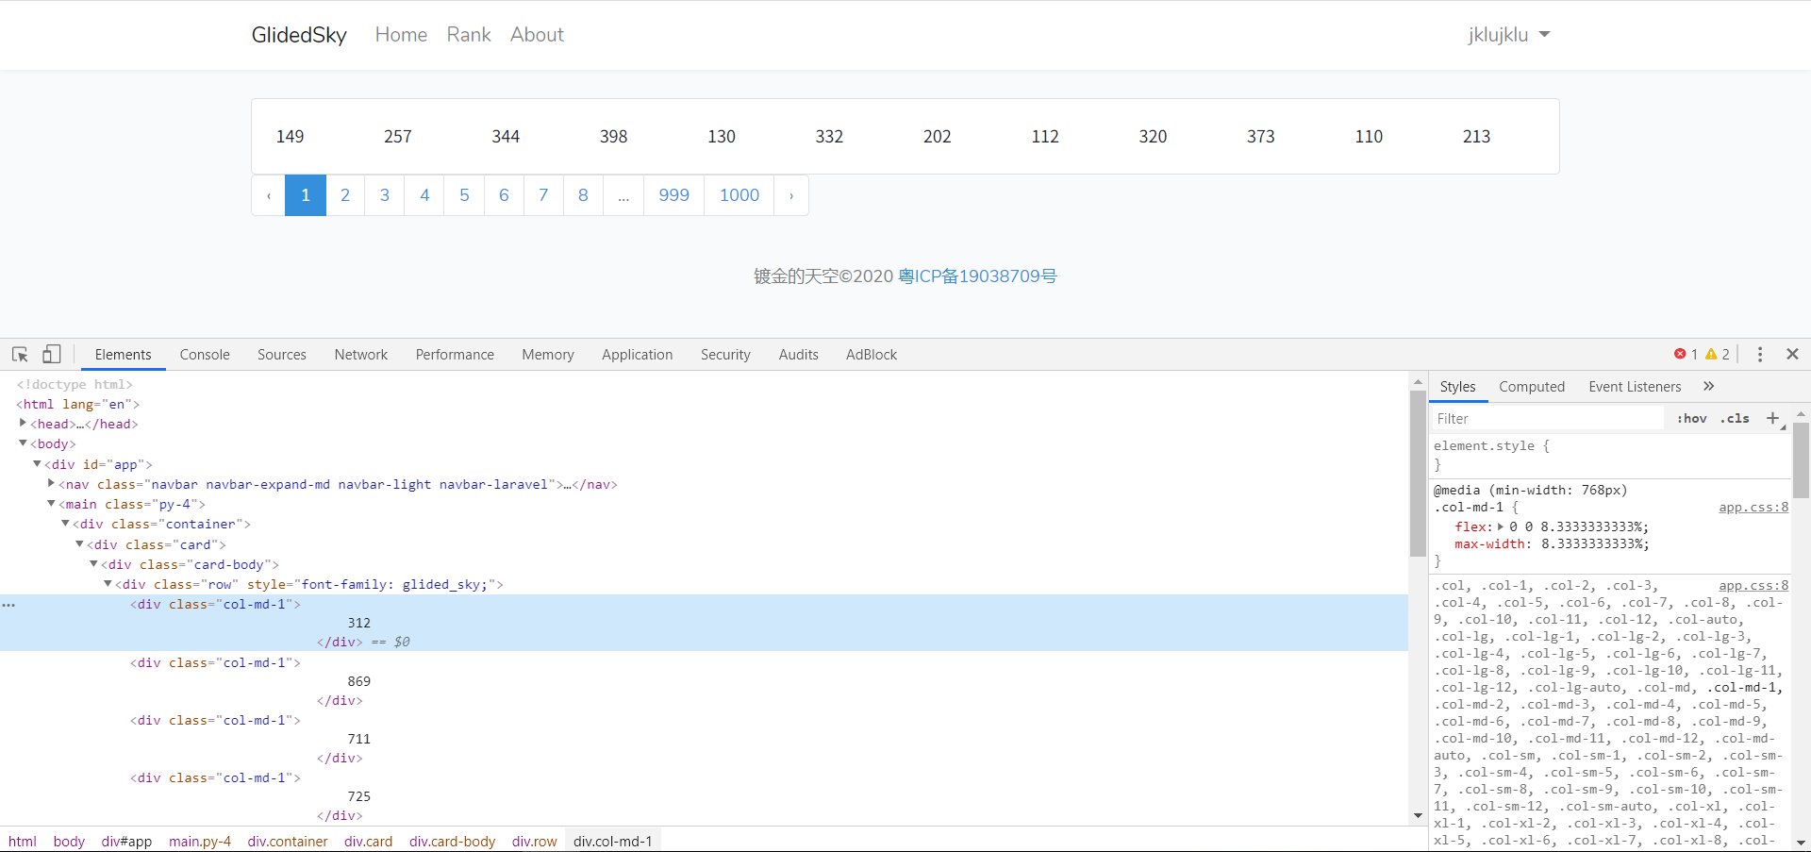Click the next page arrow

point(791,195)
